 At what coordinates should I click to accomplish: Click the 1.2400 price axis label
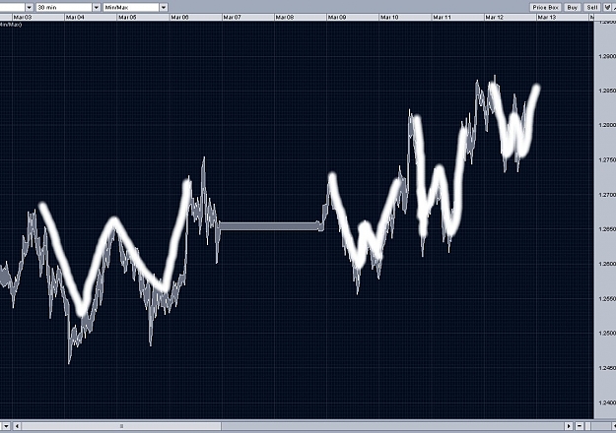[x=607, y=402]
